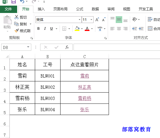
Task: Click the Name Box showing D8
Action: click(x=14, y=47)
